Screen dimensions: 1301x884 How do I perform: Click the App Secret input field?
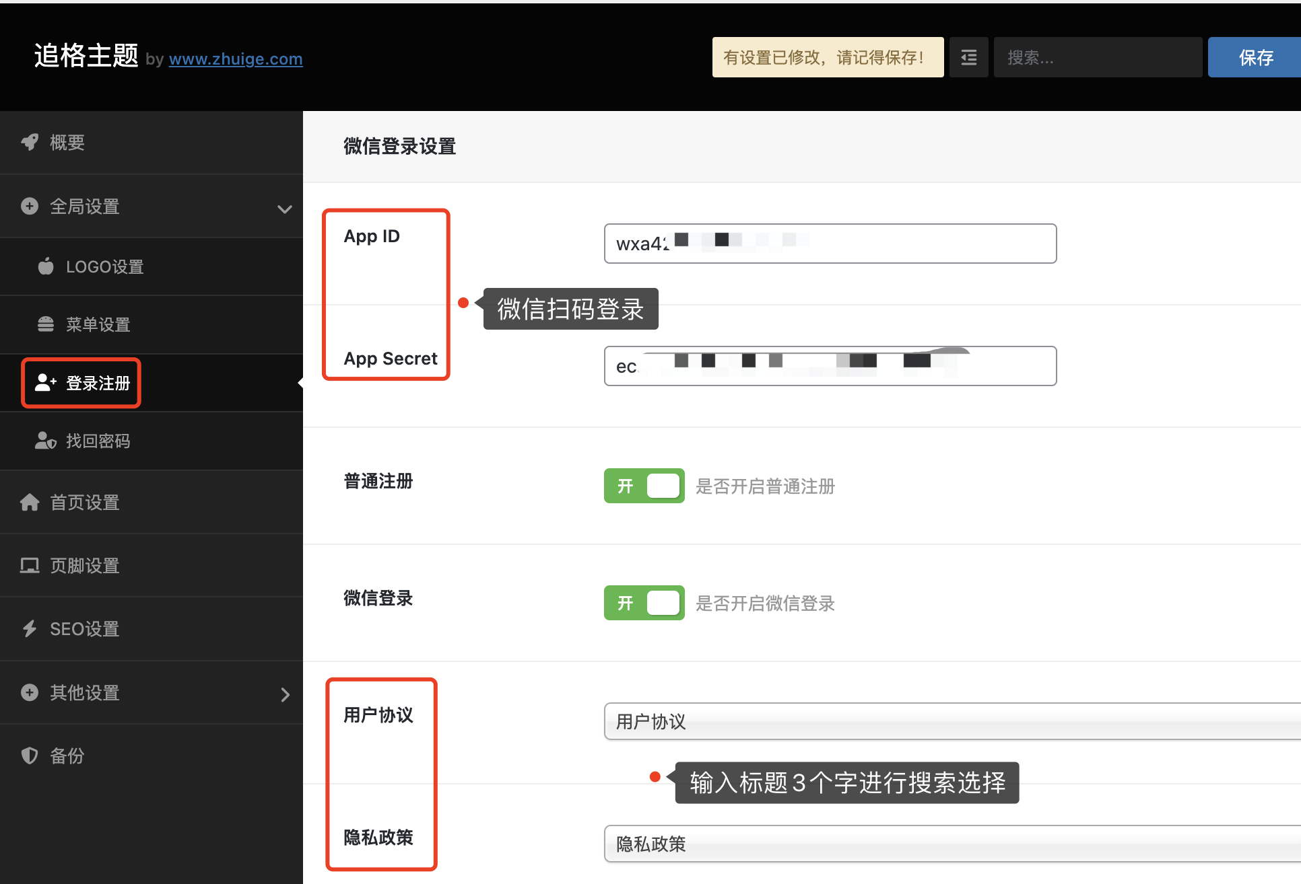830,366
